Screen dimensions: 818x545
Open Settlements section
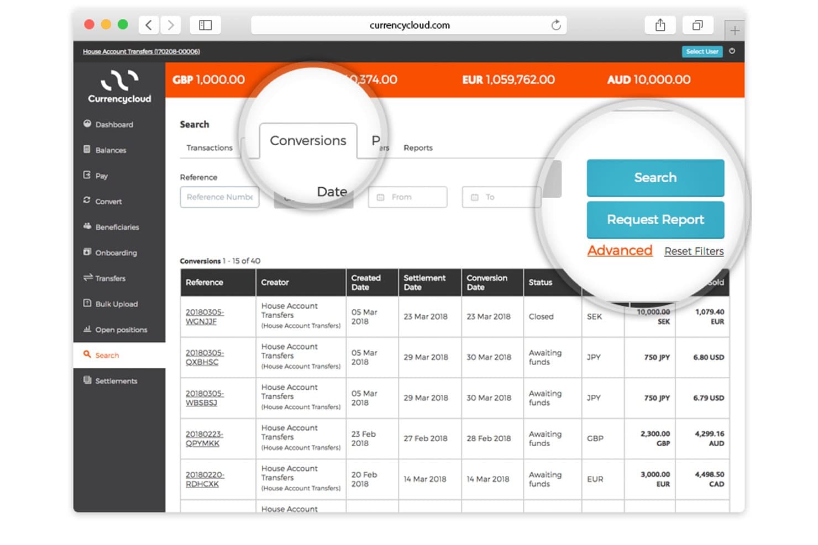pyautogui.click(x=111, y=380)
